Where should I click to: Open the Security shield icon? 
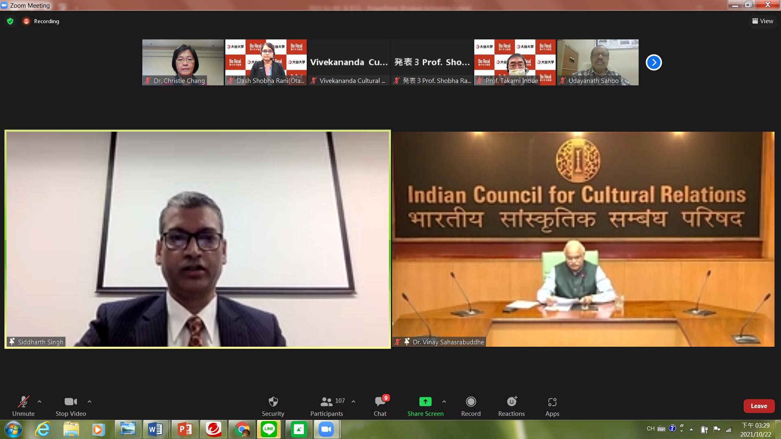click(x=273, y=402)
